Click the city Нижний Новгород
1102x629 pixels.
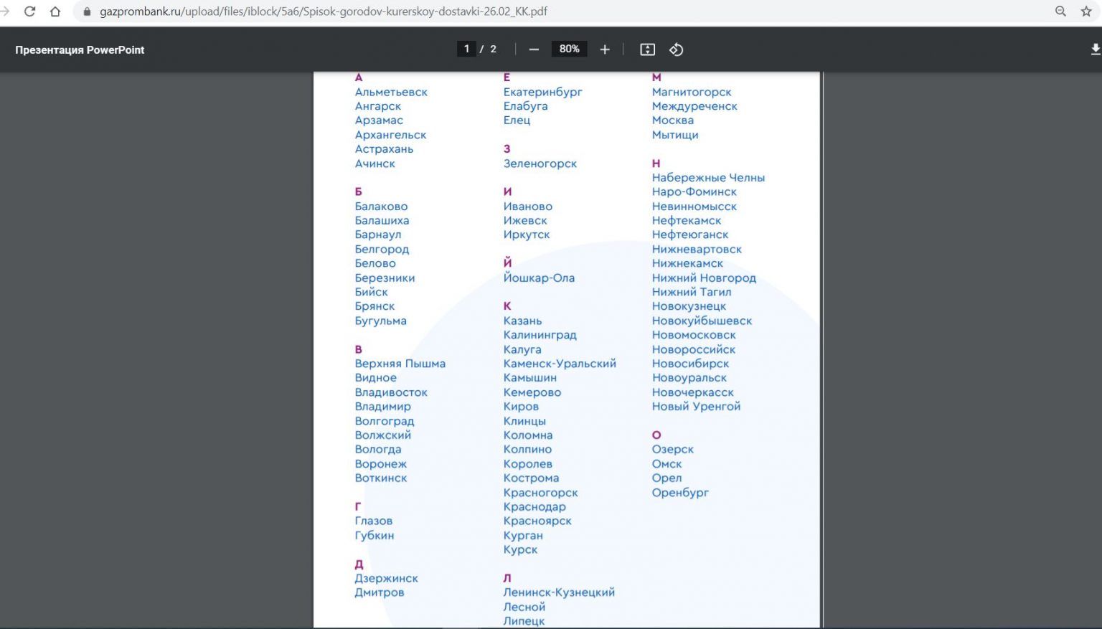coord(704,278)
